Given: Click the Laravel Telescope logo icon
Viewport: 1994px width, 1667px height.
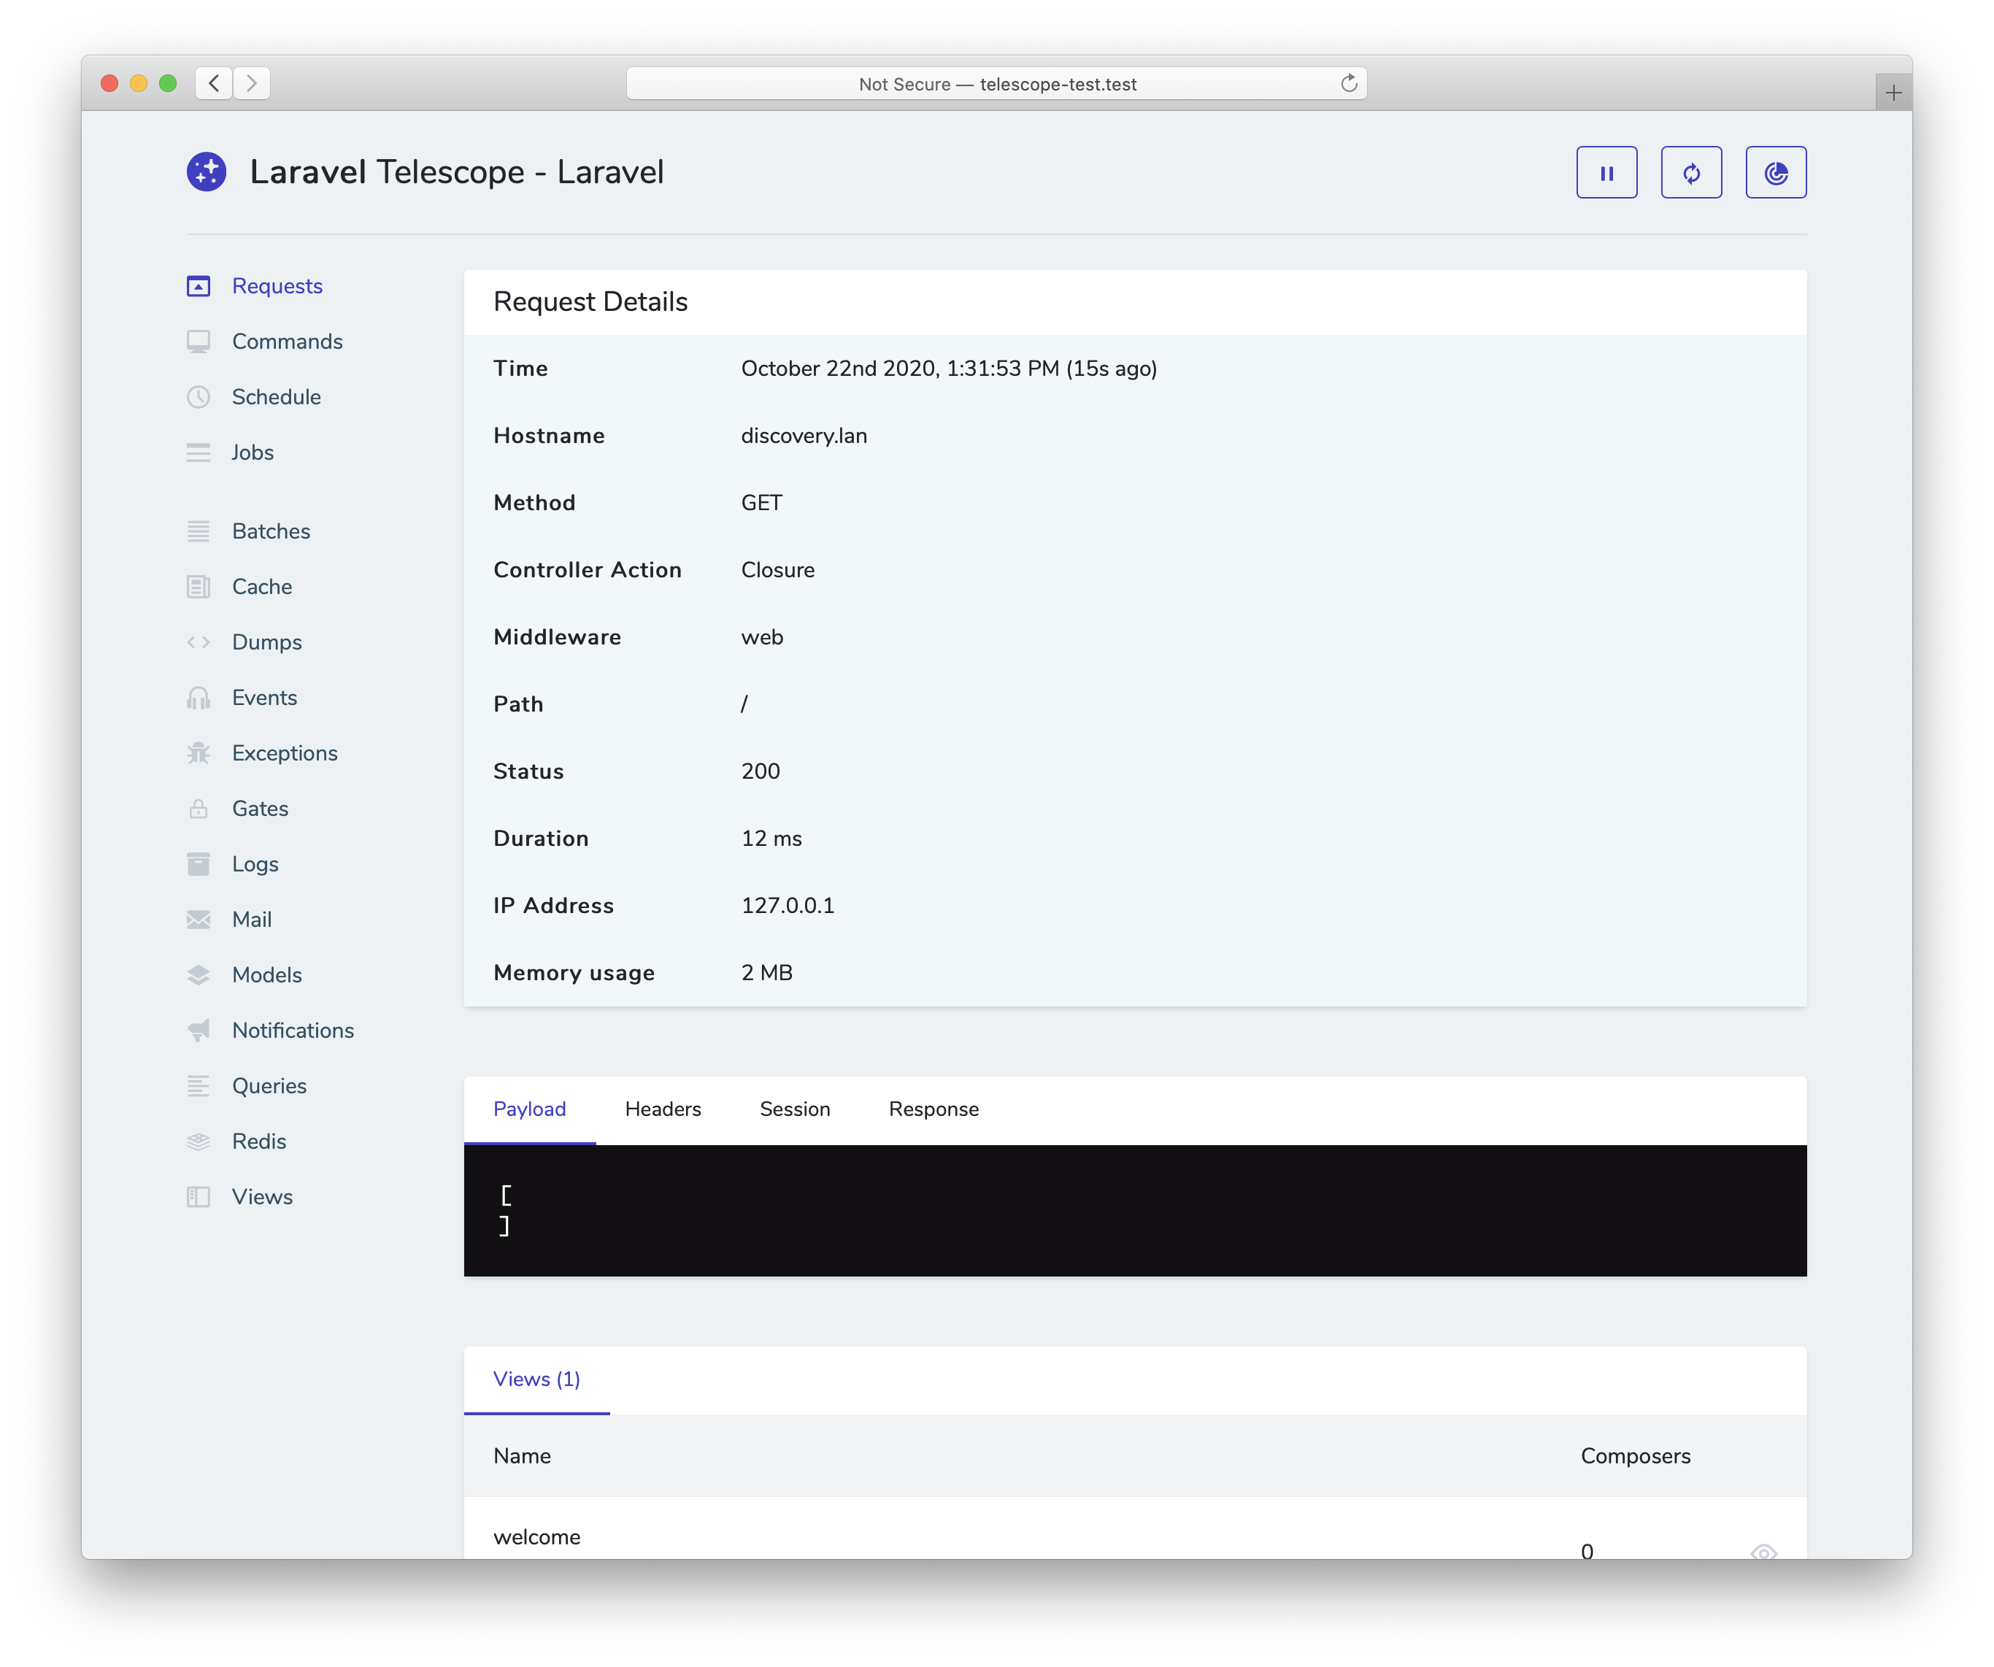Looking at the screenshot, I should (207, 173).
